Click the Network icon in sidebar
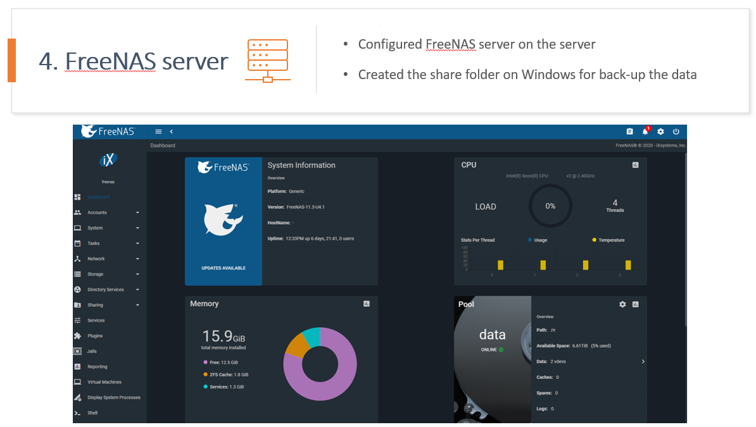756x427 pixels. coord(77,259)
